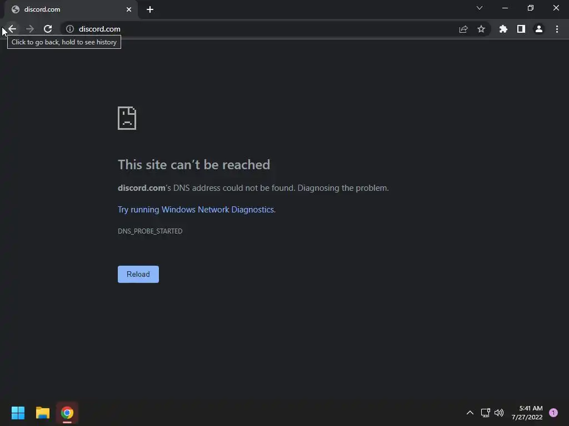The width and height of the screenshot is (569, 426).
Task: Minimize the Chrome window
Action: click(x=505, y=8)
